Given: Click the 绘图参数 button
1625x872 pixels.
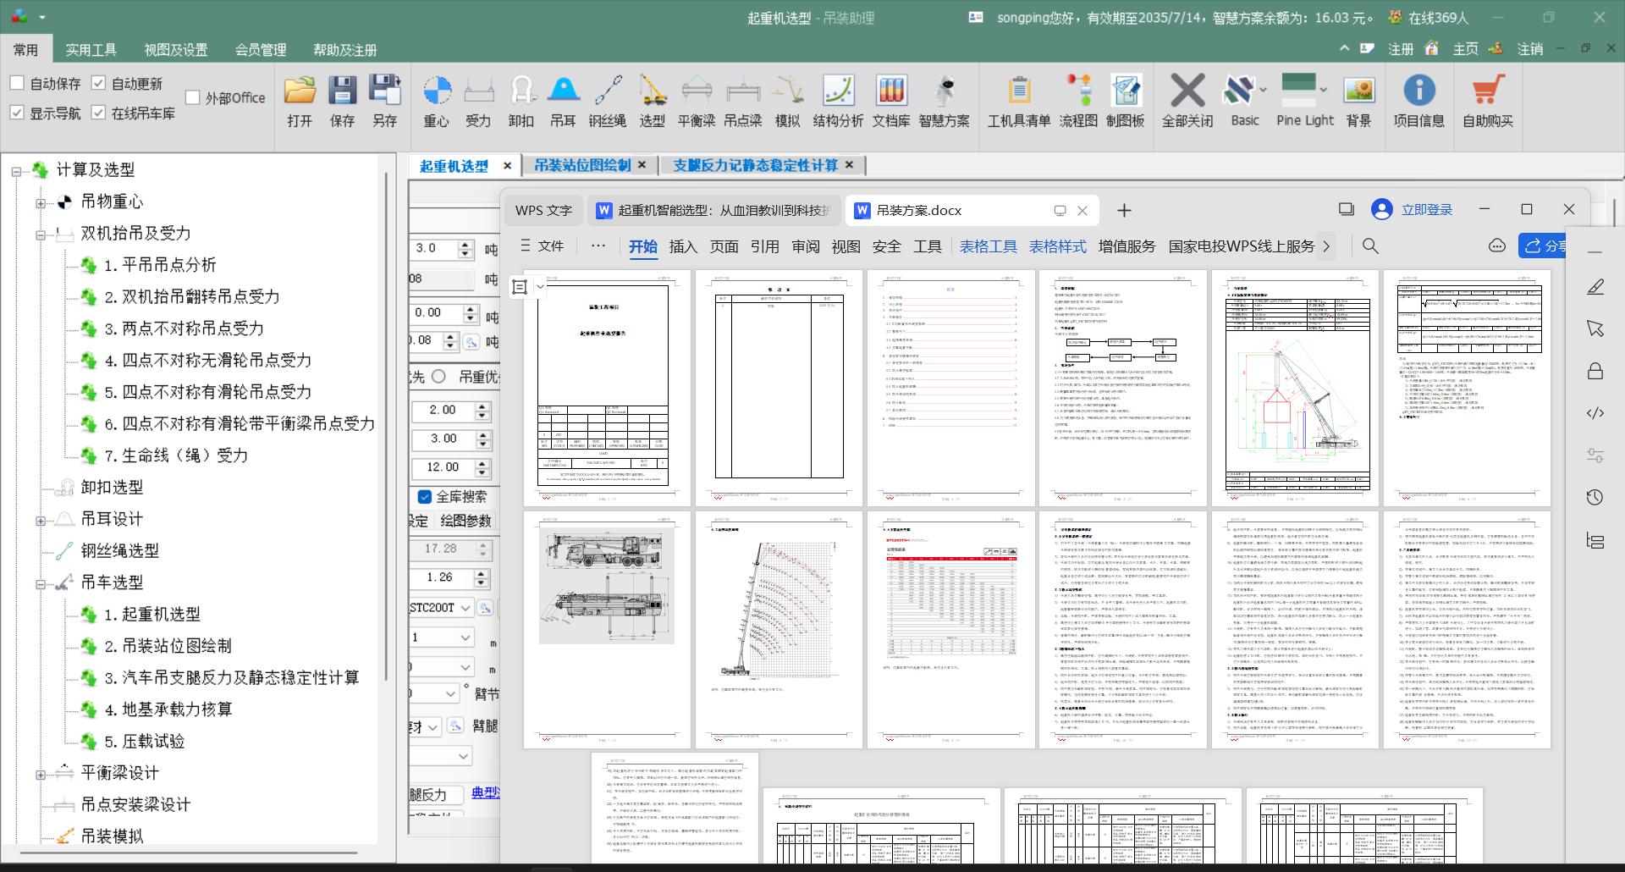Looking at the screenshot, I should (x=465, y=521).
